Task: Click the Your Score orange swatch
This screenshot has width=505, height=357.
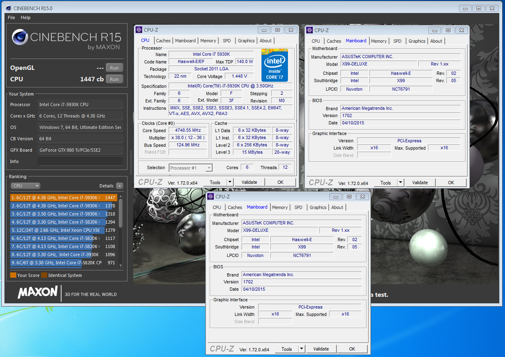Action: 13,275
